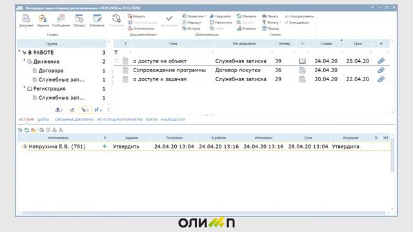Screen dimensions: 413x232
Task: Click the Исполнитель column header
Action: tap(58, 138)
